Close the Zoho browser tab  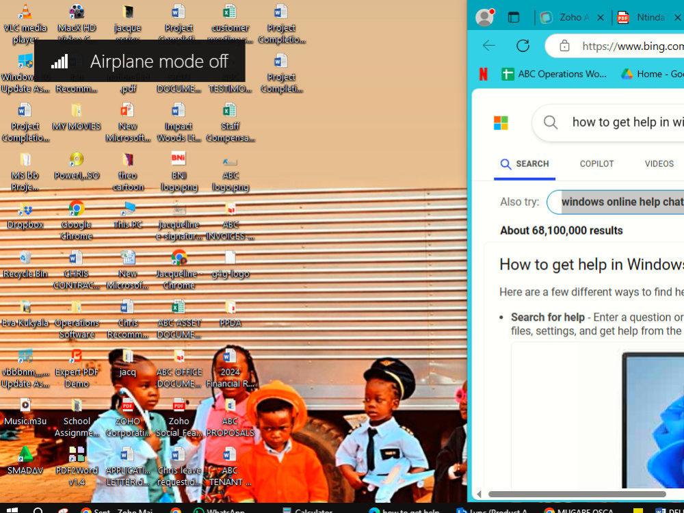coord(601,18)
